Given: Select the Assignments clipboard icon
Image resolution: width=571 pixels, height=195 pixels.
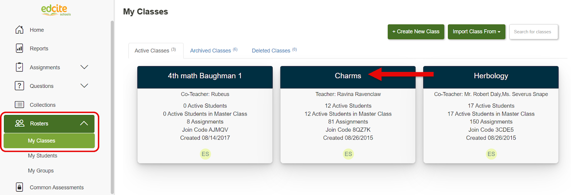Looking at the screenshot, I should [x=19, y=67].
